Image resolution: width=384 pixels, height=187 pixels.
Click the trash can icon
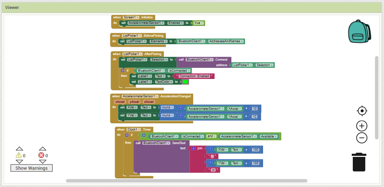tap(359, 162)
